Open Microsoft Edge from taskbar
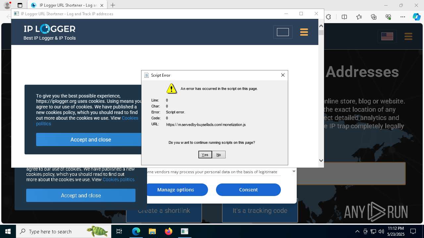The width and height of the screenshot is (424, 238). [x=136, y=231]
